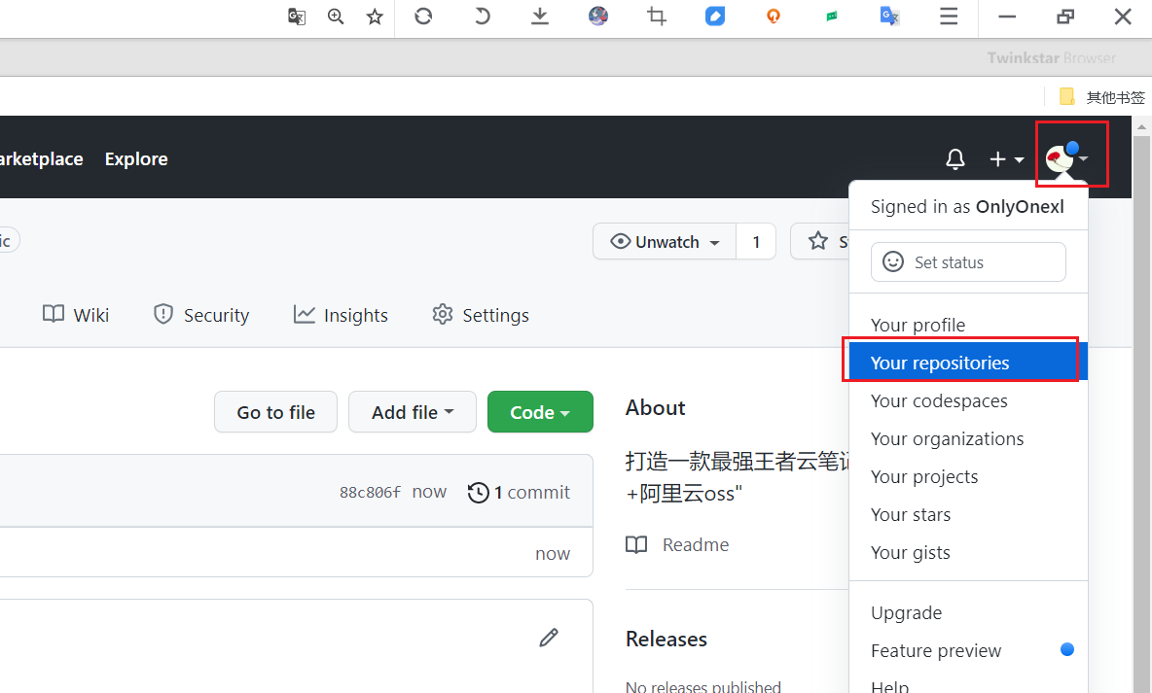Open the 其他书签 bookmarks folder
The height and width of the screenshot is (693, 1152).
point(1102,97)
